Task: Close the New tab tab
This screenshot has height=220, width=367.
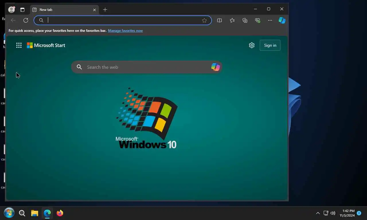Action: point(94,10)
